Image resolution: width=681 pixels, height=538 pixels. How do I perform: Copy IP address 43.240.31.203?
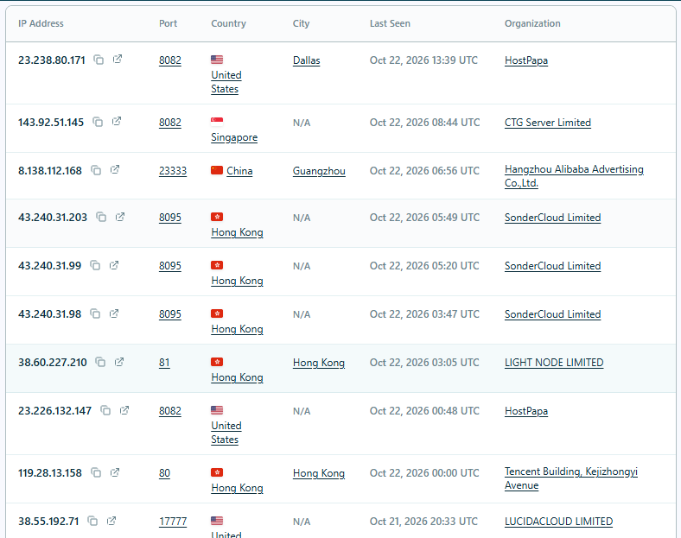(x=101, y=217)
